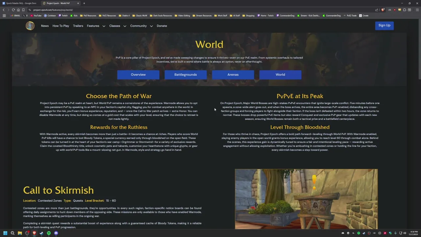Open Steam from the taskbar
The width and height of the screenshot is (421, 237).
coord(41,233)
